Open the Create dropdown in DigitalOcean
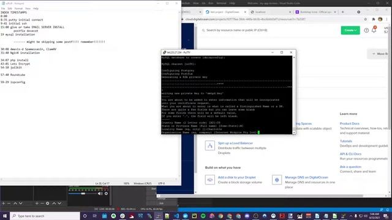The height and width of the screenshot is (220, 392). 350,31
